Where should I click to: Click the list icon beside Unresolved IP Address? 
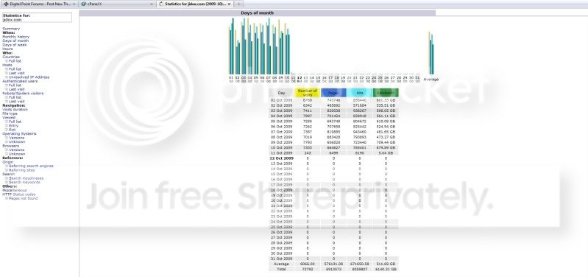7,77
